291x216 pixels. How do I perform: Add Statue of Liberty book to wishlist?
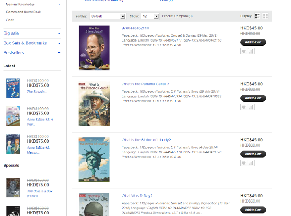coord(244,163)
